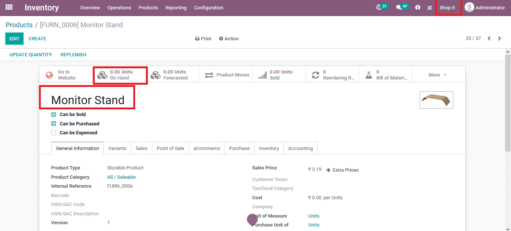Open the Reordering Rules stat button
Image resolution: width=511 pixels, height=231 pixels.
coord(332,75)
